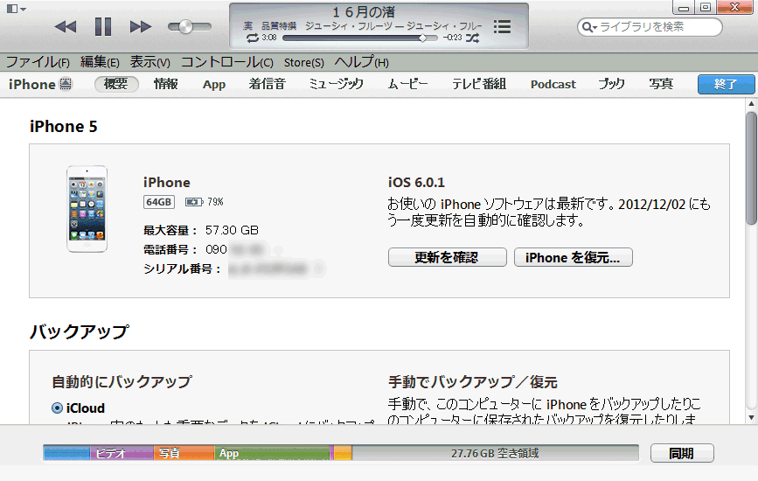
Task: Adjust the volume slider knob
Action: 185,27
